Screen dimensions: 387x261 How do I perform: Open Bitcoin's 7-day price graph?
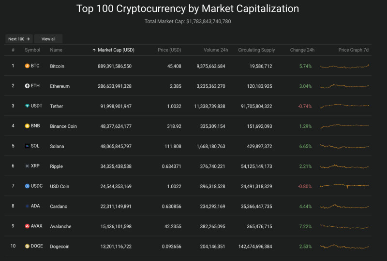344,66
